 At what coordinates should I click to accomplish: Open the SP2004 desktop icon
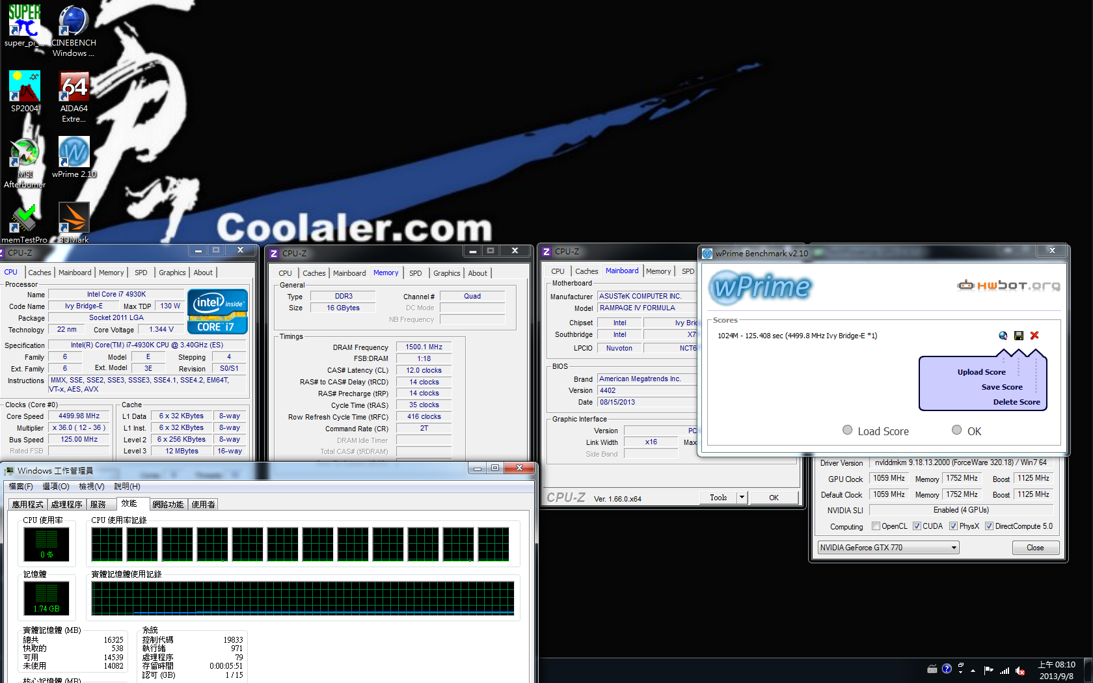pyautogui.click(x=25, y=92)
